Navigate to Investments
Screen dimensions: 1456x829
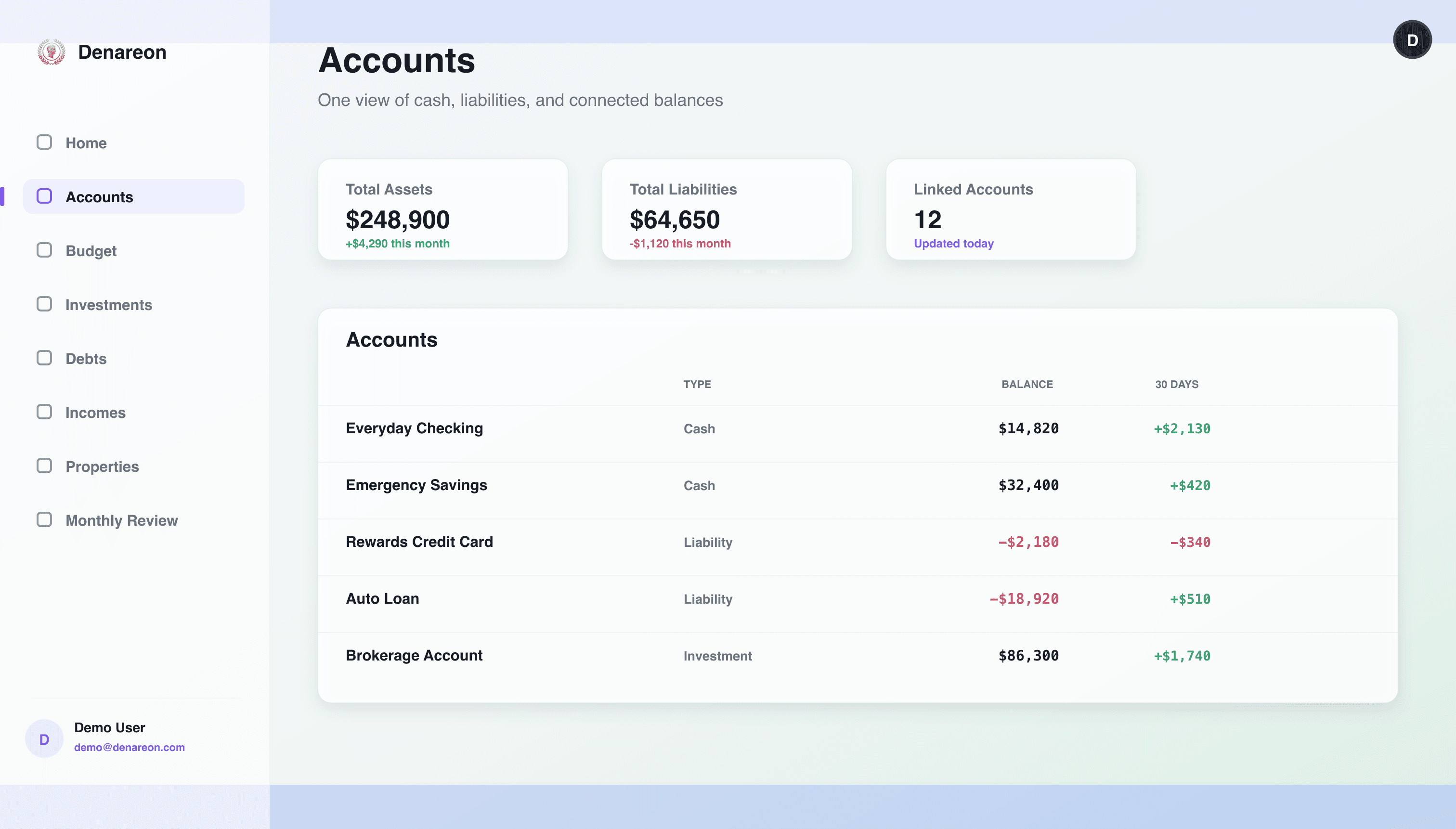[x=134, y=305]
